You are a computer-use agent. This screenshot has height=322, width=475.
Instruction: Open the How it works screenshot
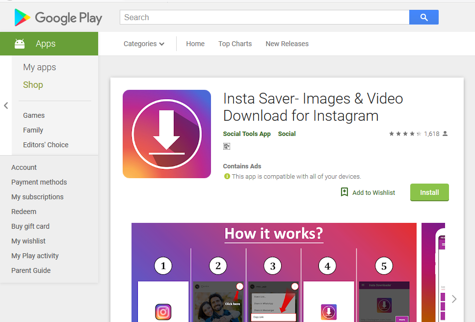[274, 272]
